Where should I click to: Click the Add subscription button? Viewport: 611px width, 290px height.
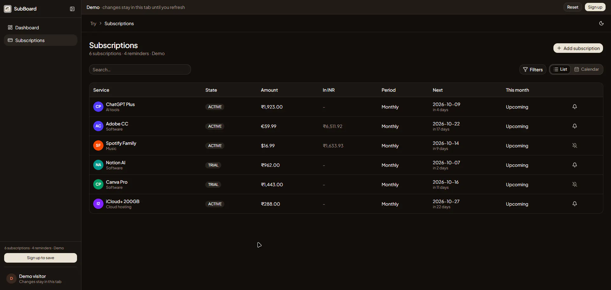578,48
